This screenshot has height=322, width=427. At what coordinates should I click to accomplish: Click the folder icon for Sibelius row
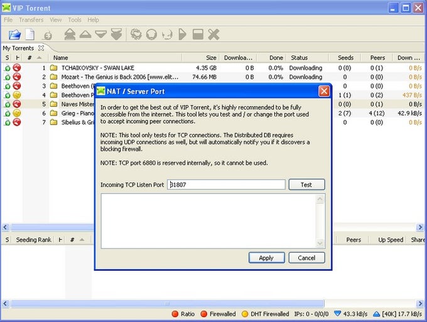tap(54, 122)
